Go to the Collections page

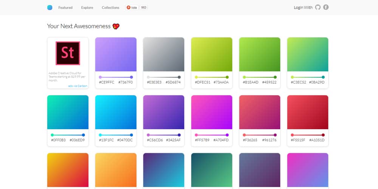pyautogui.click(x=110, y=8)
